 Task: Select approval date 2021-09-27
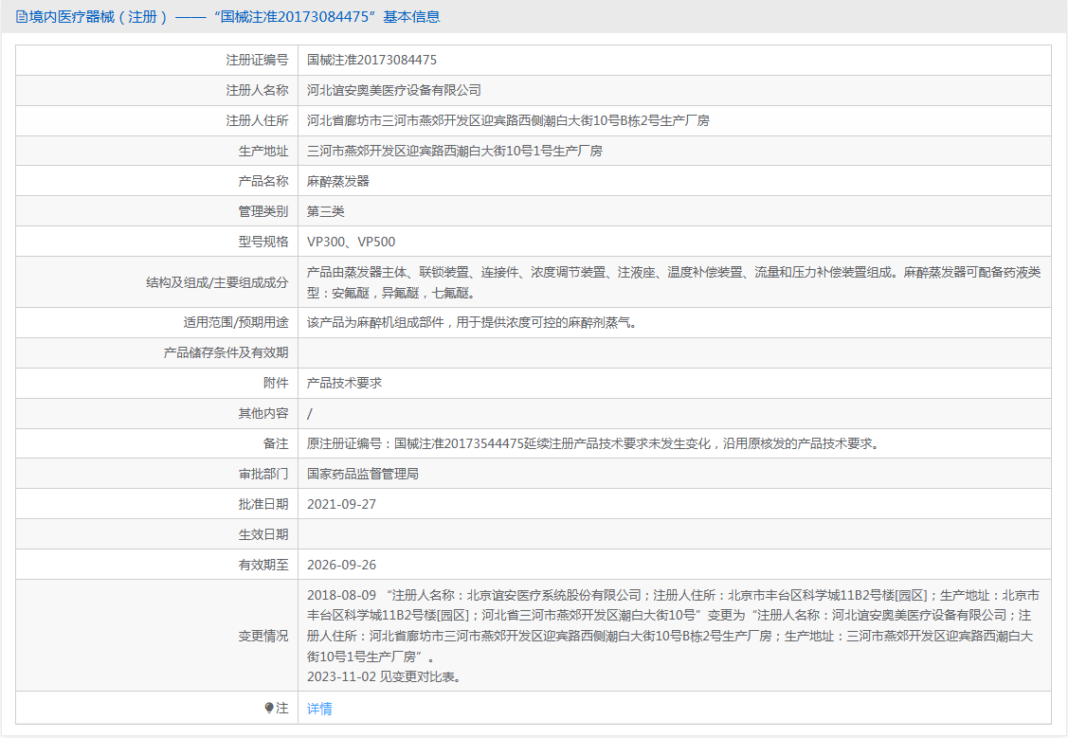[x=341, y=505]
